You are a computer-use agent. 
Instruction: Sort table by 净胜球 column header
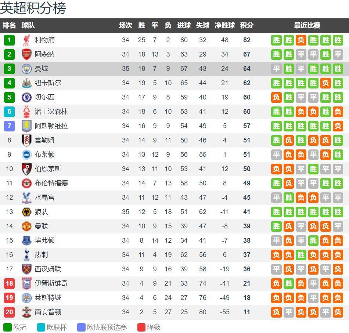point(224,25)
